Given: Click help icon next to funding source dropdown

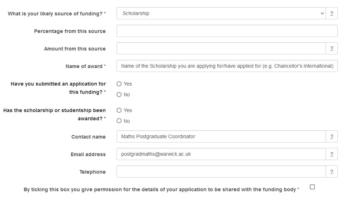Looking at the screenshot, I should pyautogui.click(x=331, y=13).
